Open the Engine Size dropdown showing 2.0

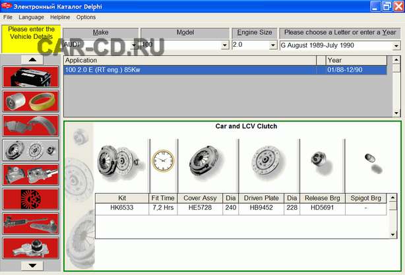coord(273,46)
